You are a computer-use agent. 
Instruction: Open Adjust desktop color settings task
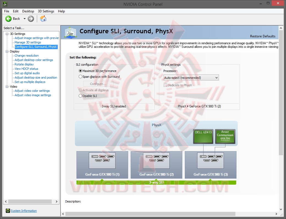pyautogui.click(x=34, y=60)
